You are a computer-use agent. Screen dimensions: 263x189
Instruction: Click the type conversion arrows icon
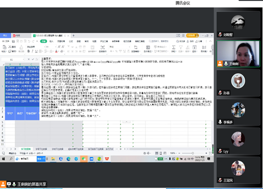pos(136,47)
